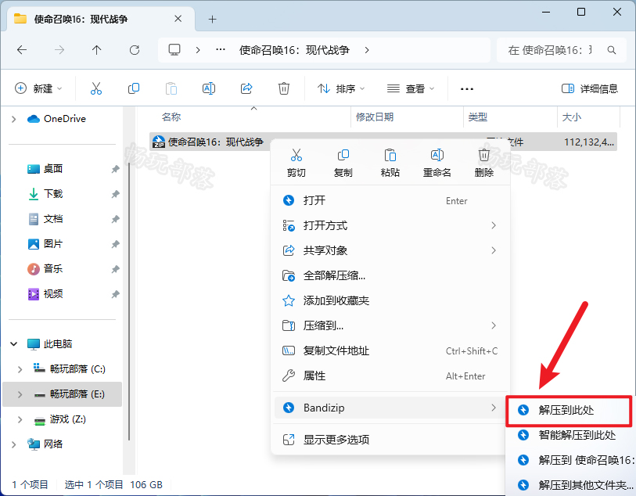The image size is (636, 496).
Task: Open the 新建 dropdown
Action: (x=38, y=88)
